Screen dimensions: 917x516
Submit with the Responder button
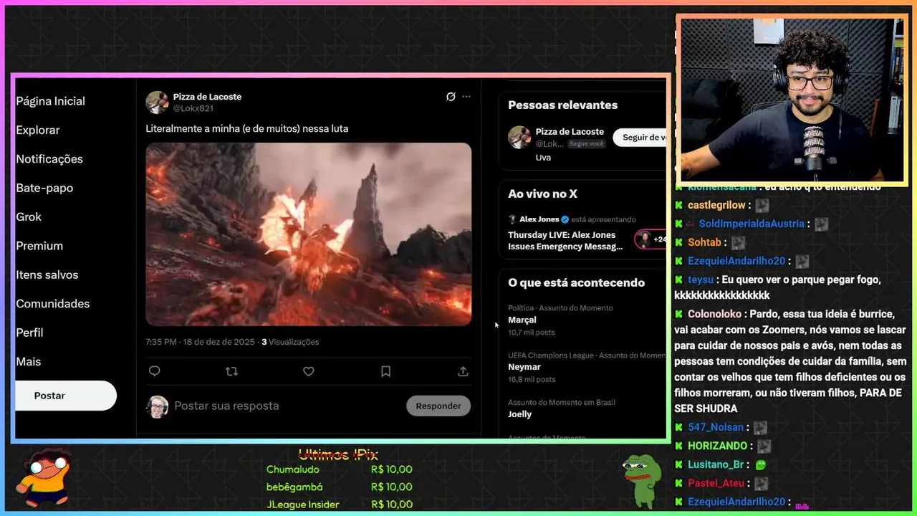[438, 406]
